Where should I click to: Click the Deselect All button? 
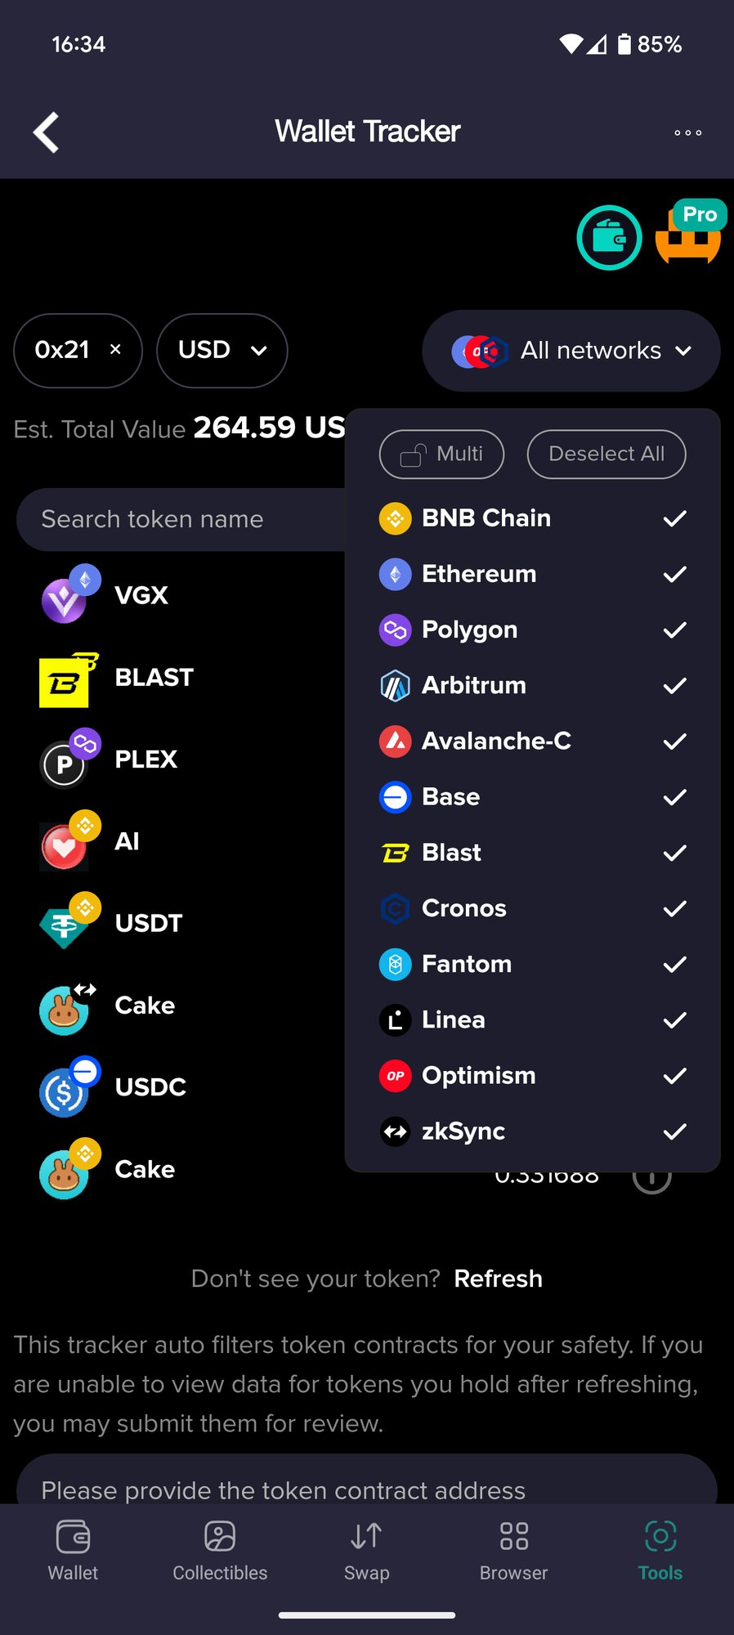[606, 455]
